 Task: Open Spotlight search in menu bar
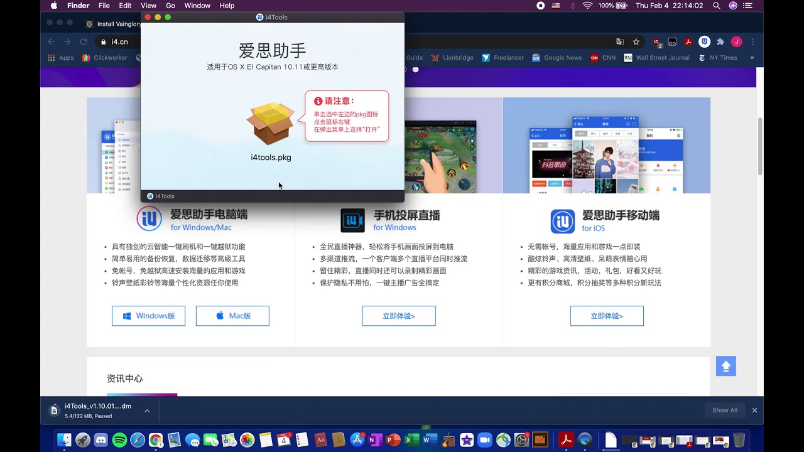(717, 6)
